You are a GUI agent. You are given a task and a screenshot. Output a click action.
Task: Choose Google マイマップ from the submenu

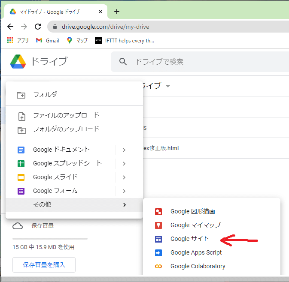tap(212, 225)
